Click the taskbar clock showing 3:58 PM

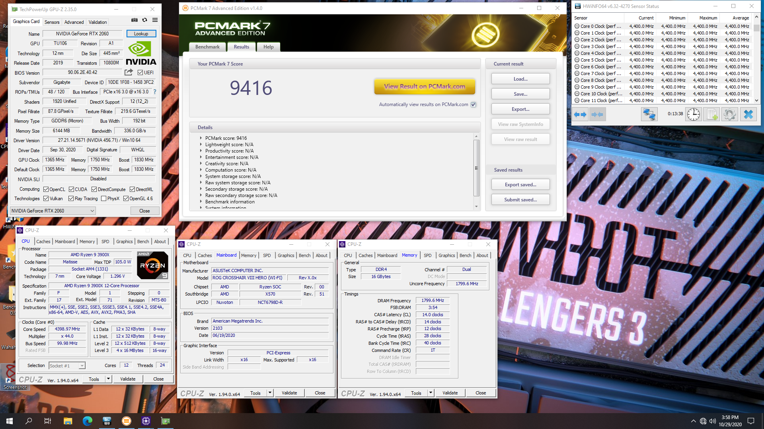click(730, 421)
